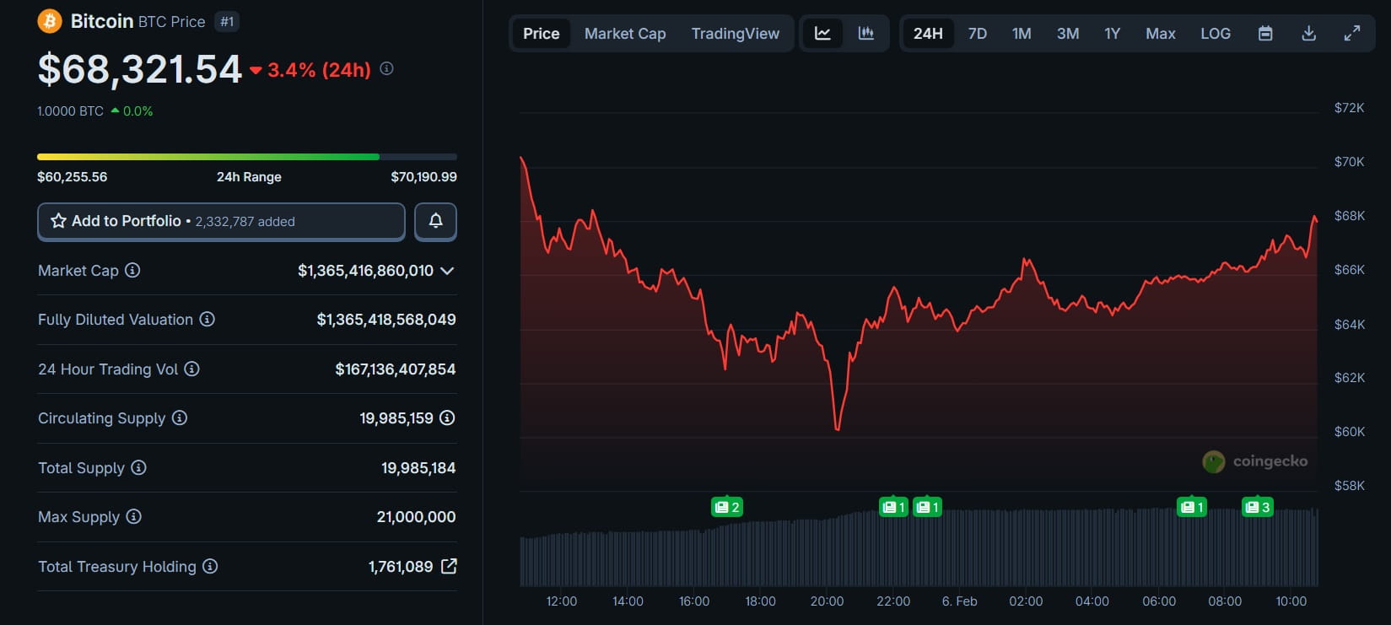Download the chart data
The height and width of the screenshot is (625, 1391).
pos(1308,34)
